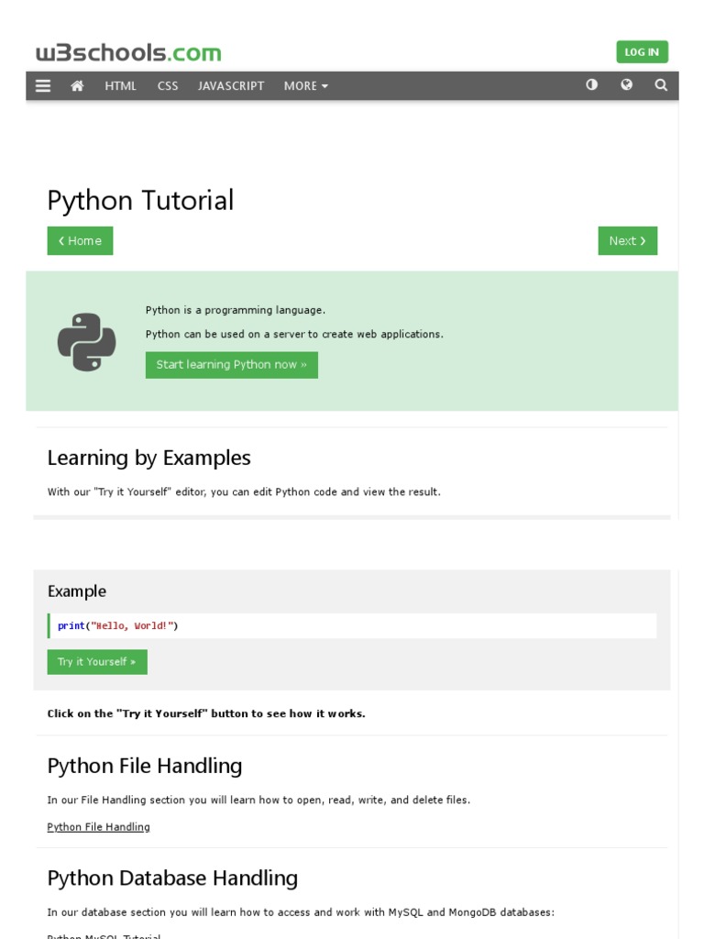Click the home icon in navbar

(x=77, y=86)
